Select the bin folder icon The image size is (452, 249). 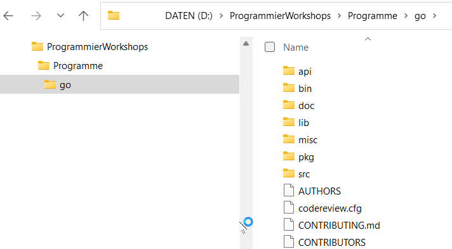(289, 87)
